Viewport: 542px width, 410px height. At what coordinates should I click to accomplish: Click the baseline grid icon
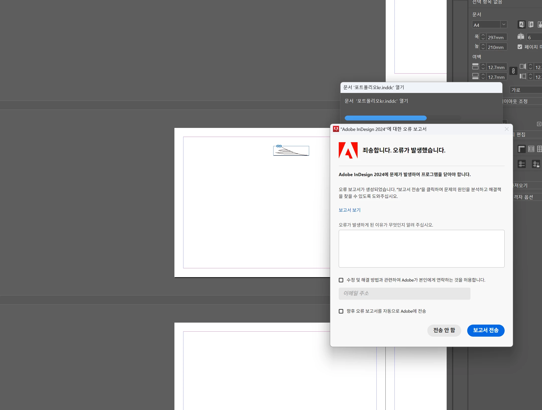[x=531, y=149]
